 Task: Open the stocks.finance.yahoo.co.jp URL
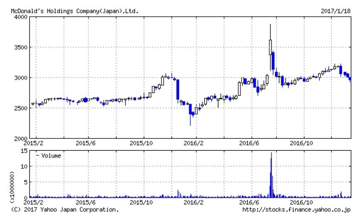296,210
